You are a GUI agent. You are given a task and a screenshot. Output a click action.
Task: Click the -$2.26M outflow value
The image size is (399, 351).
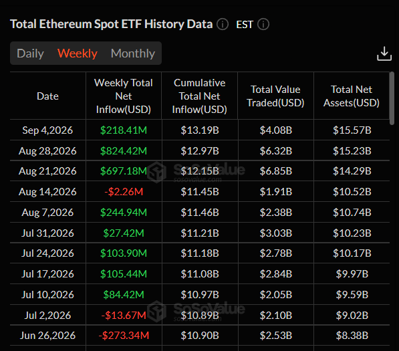pyautogui.click(x=124, y=191)
